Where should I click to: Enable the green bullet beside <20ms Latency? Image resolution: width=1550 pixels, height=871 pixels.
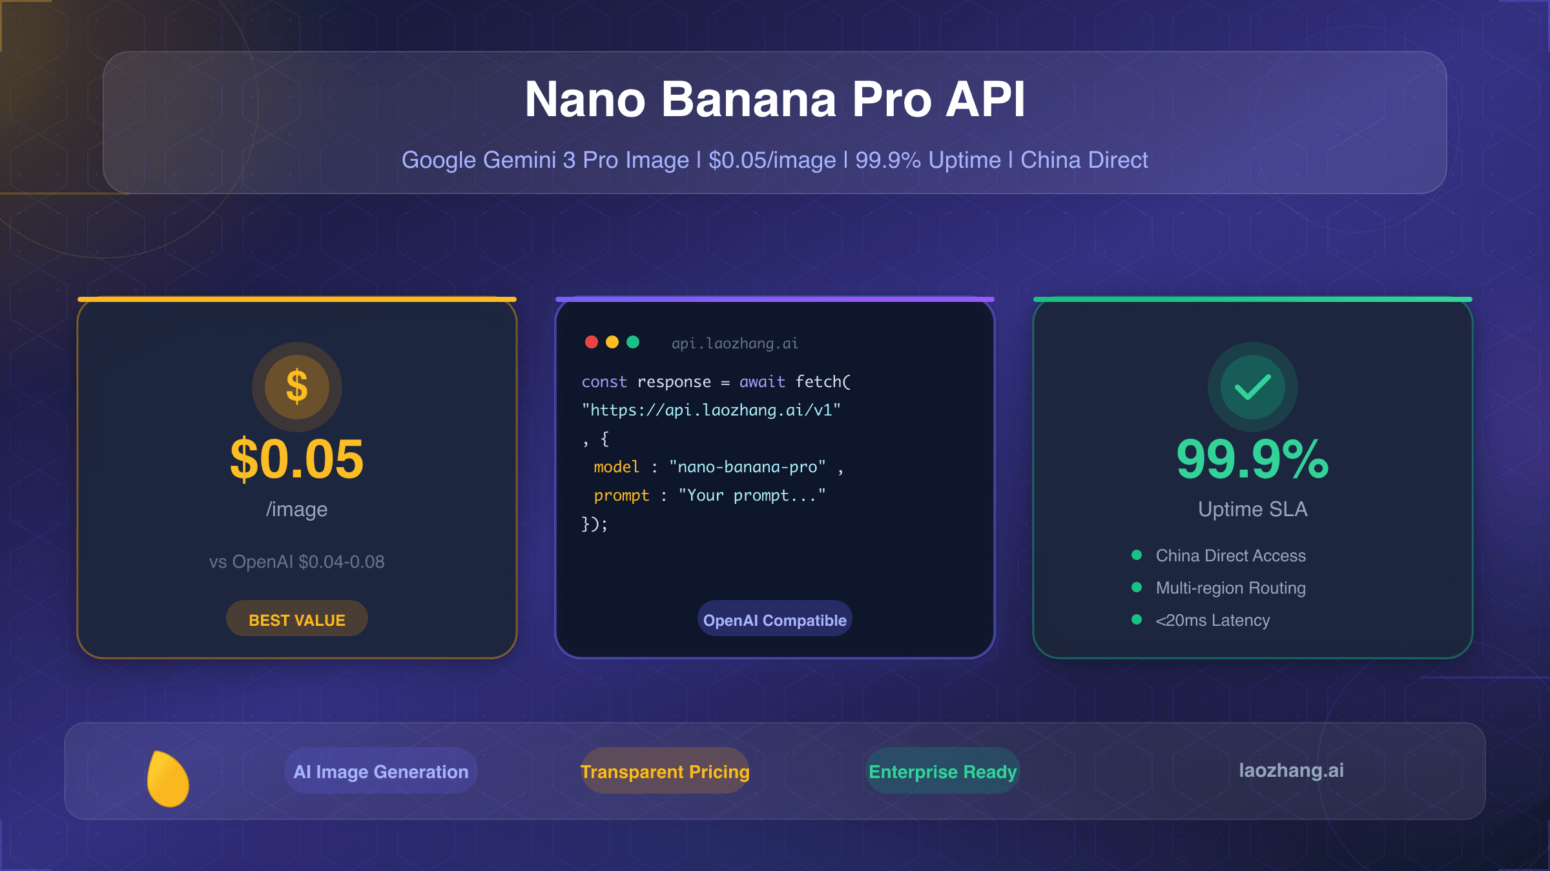tap(1137, 620)
